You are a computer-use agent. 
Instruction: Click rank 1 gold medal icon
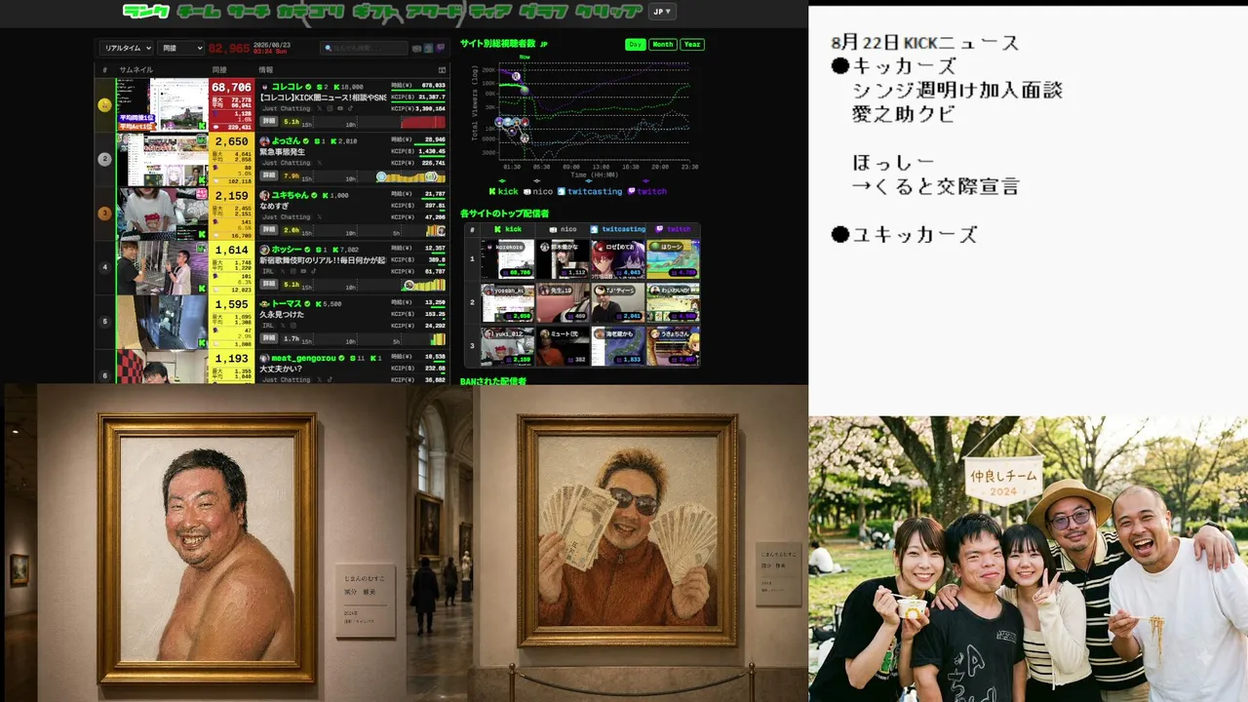[104, 104]
